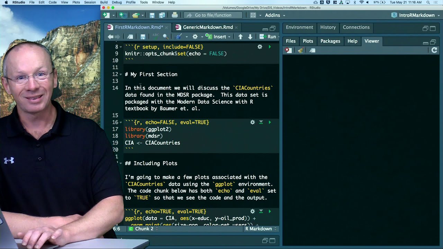Go to the next chunk arrow

[x=250, y=37]
